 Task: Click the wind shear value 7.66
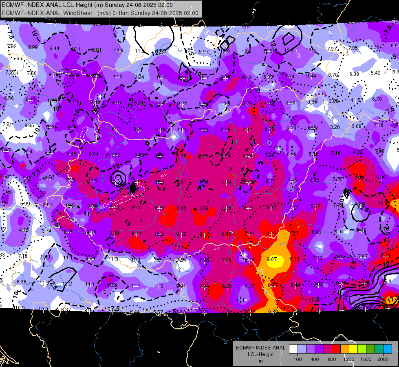pos(32,73)
